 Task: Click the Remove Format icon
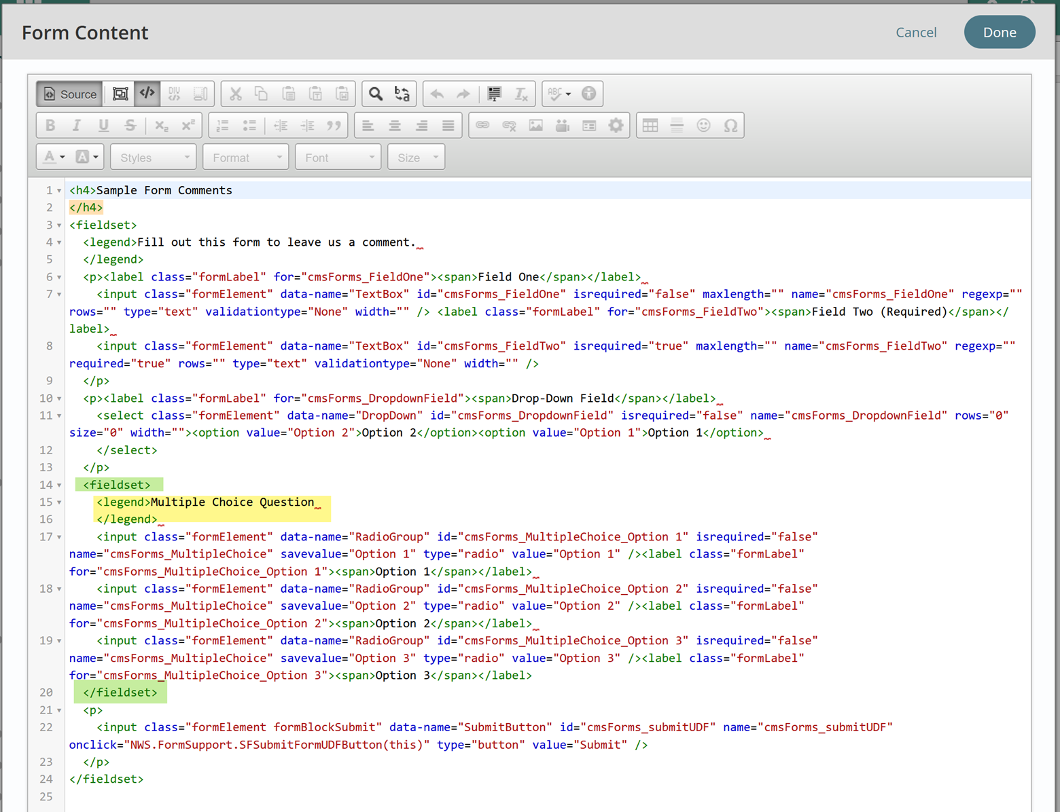(521, 94)
